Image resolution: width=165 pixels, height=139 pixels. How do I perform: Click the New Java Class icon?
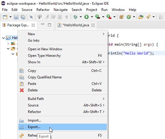point(129,17)
